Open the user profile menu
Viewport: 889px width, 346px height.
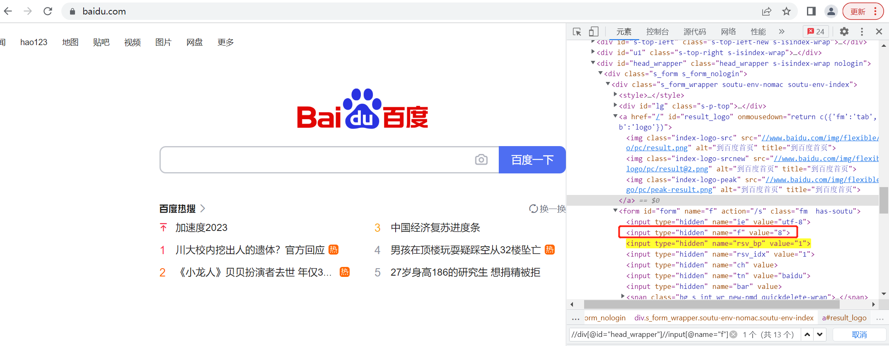[x=831, y=12]
